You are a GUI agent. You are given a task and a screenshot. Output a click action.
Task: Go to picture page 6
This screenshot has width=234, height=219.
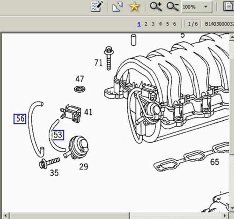pos(175,24)
